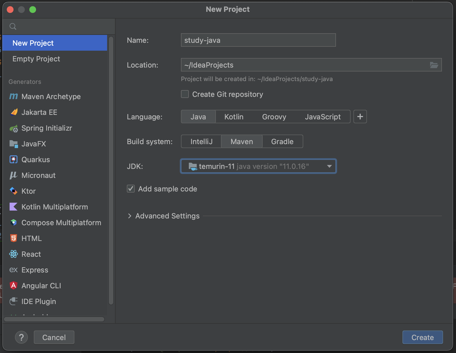The width and height of the screenshot is (456, 353).
Task: Choose Maven build system
Action: click(x=242, y=141)
